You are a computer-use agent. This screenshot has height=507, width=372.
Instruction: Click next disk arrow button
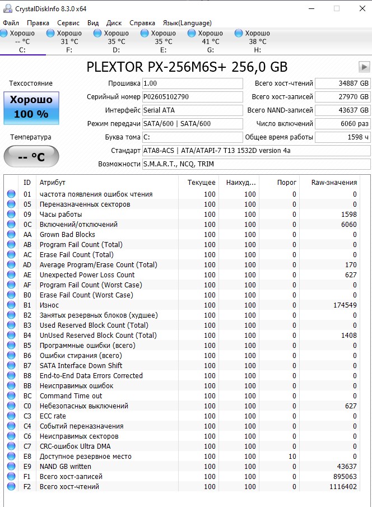click(364, 67)
